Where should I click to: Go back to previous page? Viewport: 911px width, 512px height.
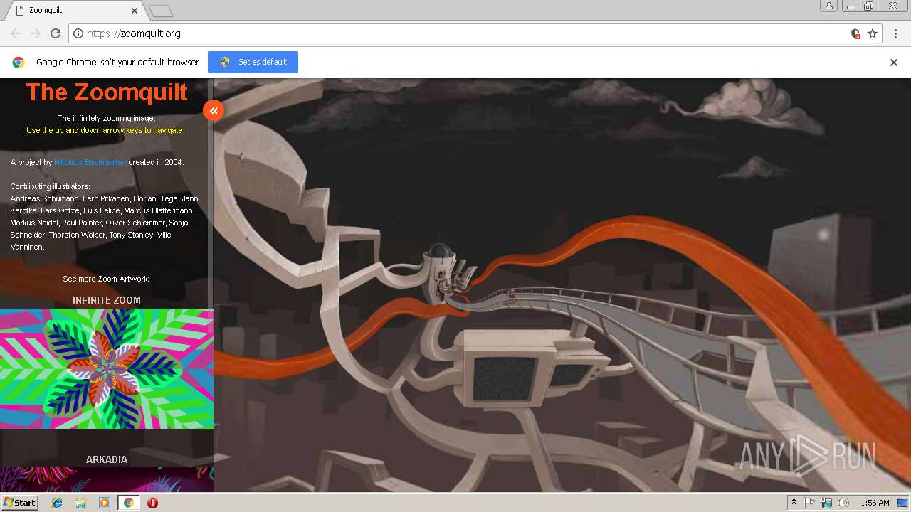point(16,33)
